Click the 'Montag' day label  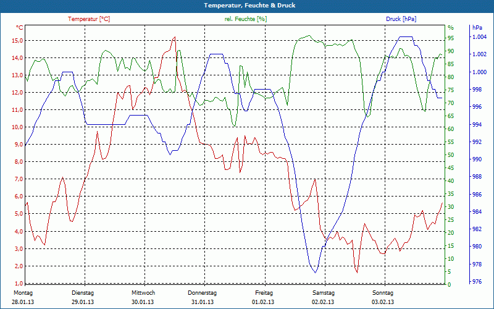[23, 293]
